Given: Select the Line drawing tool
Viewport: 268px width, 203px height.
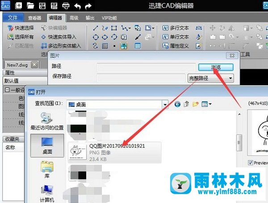Looking at the screenshot, I should click(x=96, y=28).
